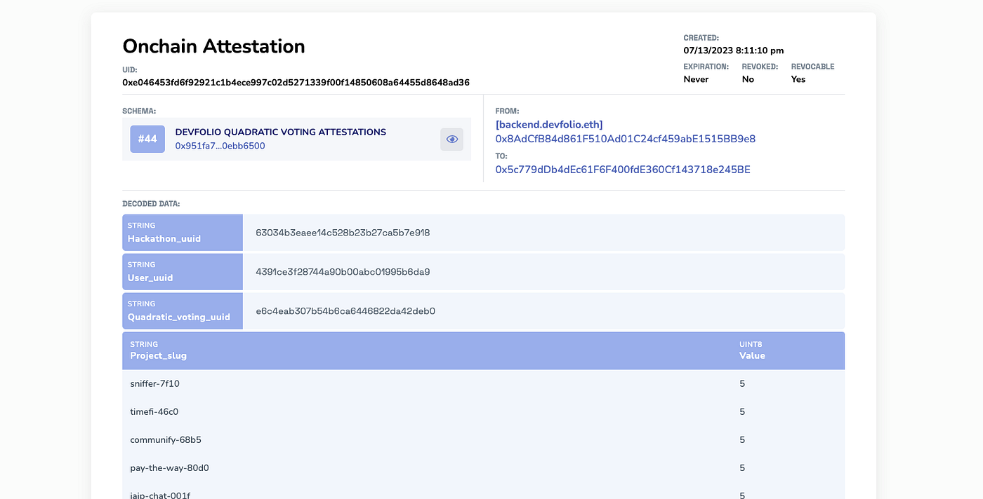Click the value 5 in pay-the-way-80d0 row
This screenshot has height=499, width=983.
[x=742, y=468]
